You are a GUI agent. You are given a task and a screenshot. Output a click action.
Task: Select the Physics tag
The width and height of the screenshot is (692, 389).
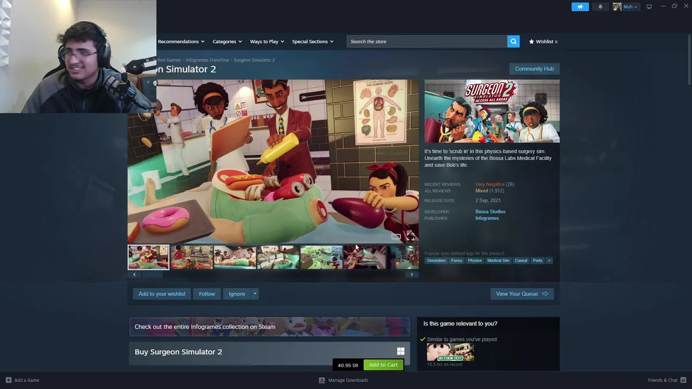(x=475, y=260)
